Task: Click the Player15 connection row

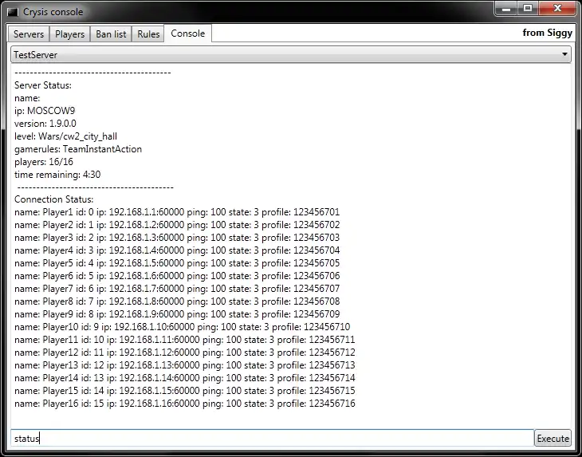Action: pyautogui.click(x=185, y=391)
